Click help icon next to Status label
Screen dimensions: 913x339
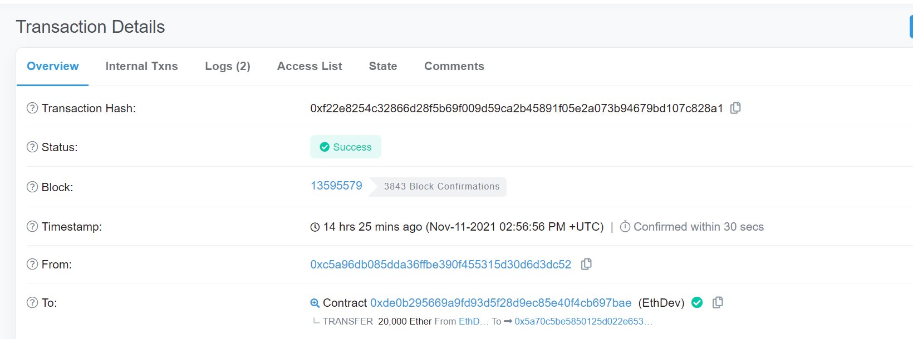pyautogui.click(x=32, y=147)
